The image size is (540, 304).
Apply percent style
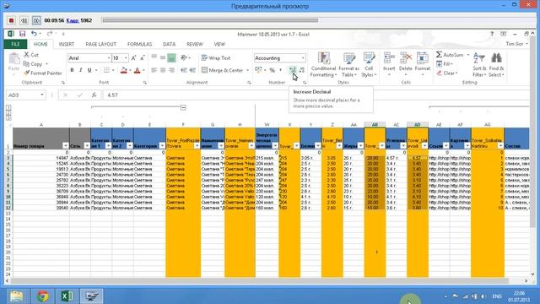coord(272,70)
